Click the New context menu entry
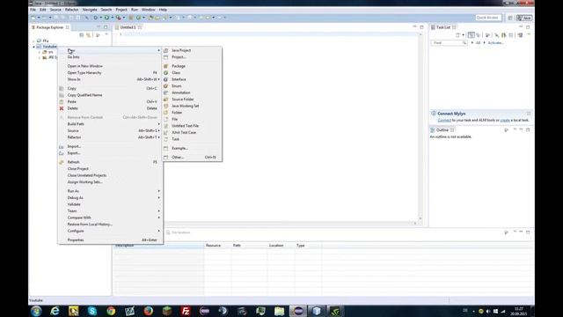Viewport: 563px width, 317px height. [x=110, y=50]
